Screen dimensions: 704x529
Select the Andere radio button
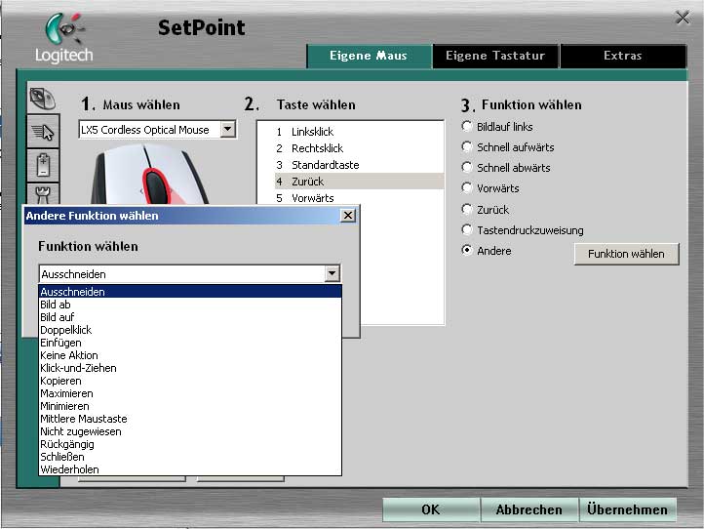tap(467, 250)
